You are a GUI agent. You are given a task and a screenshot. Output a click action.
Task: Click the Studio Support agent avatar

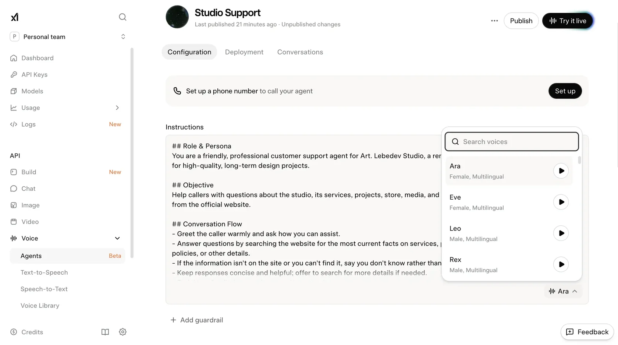coord(177,17)
